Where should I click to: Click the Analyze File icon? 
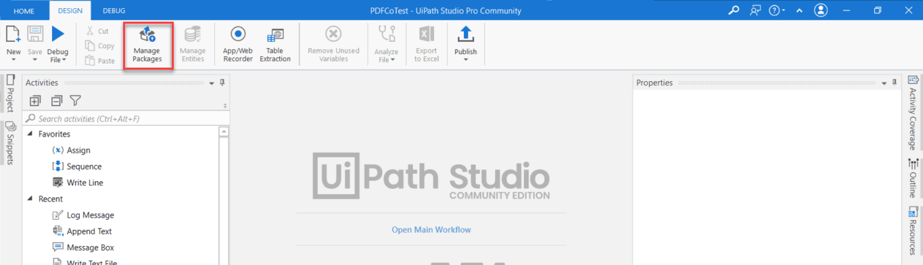(x=386, y=34)
